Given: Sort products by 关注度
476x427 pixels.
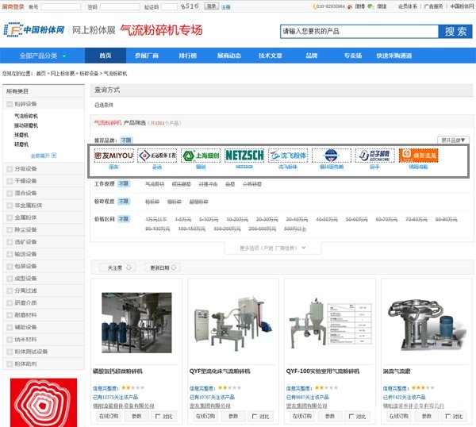Looking at the screenshot, I should tap(119, 267).
